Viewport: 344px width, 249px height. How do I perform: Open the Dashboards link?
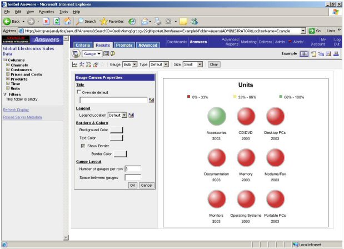pos(177,42)
